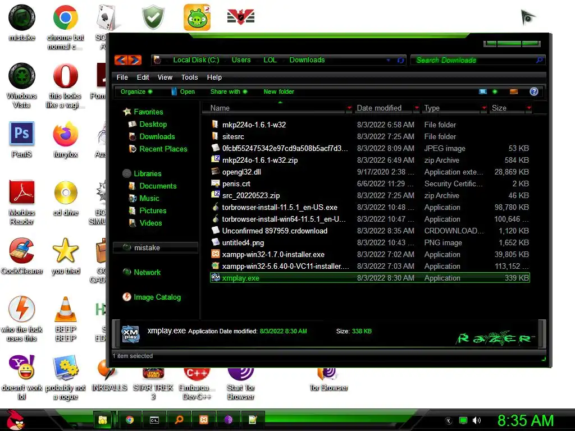Launch the Bad Piggies desktop icon

point(197,17)
